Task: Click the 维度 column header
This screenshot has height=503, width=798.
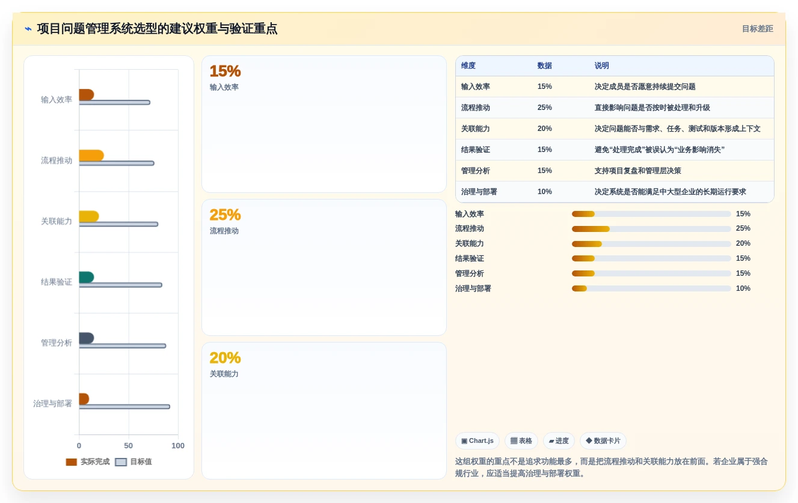Action: pos(468,66)
